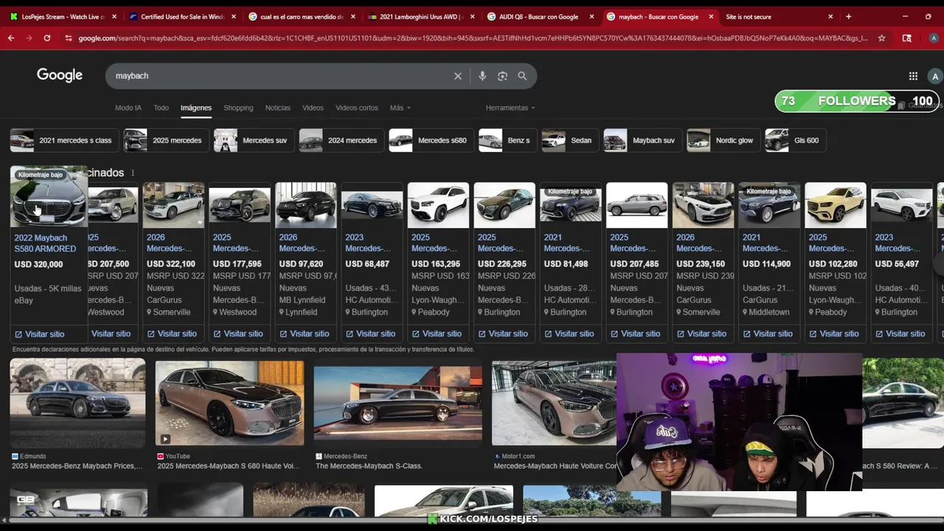Image resolution: width=944 pixels, height=531 pixels.
Task: Select the Mercedes s680 filter chip
Action: coord(430,140)
